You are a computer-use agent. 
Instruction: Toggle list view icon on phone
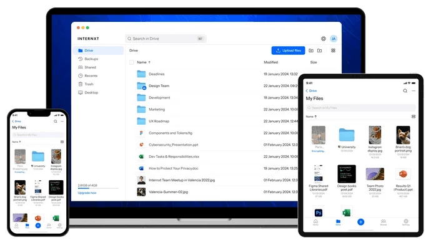click(62, 142)
